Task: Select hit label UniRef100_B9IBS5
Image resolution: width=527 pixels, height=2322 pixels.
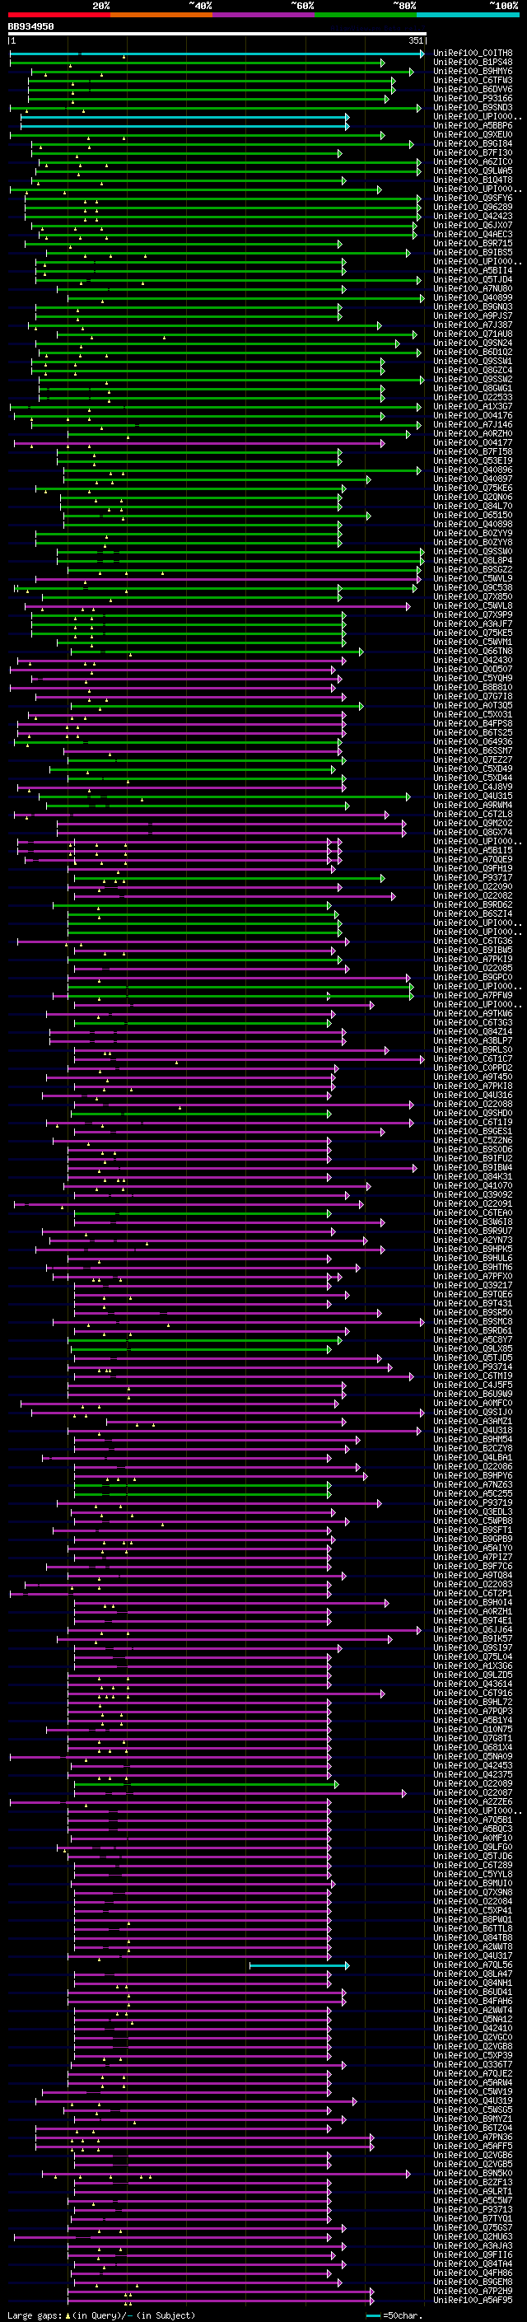Action: 473,252
